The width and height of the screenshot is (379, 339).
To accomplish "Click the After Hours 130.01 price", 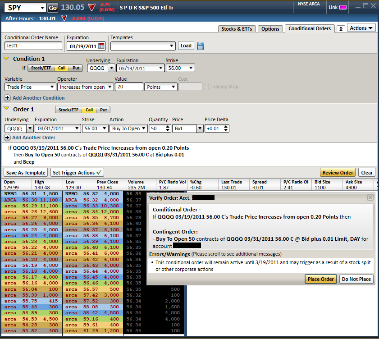I will pos(47,18).
